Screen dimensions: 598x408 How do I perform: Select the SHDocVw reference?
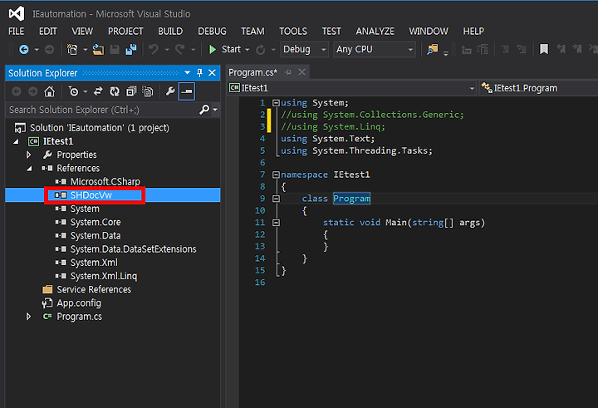91,195
